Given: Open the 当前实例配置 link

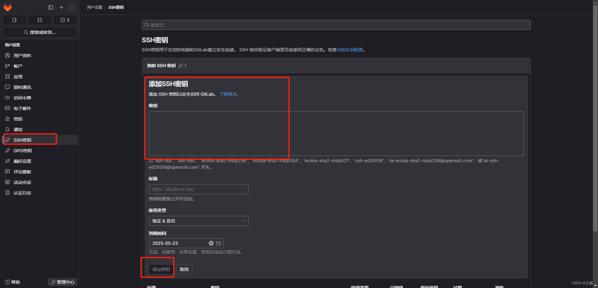Looking at the screenshot, I should click(350, 50).
